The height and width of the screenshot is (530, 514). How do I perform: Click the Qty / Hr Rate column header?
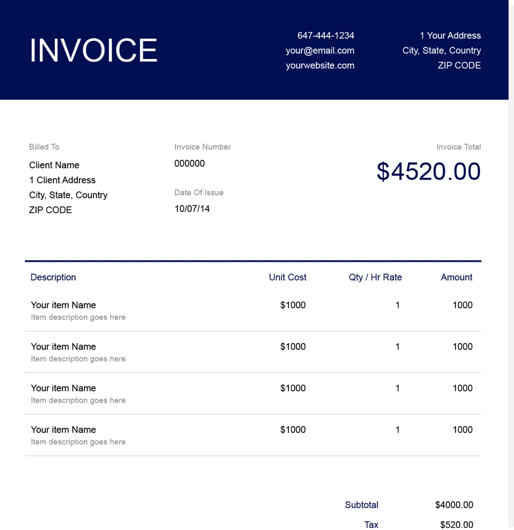375,277
